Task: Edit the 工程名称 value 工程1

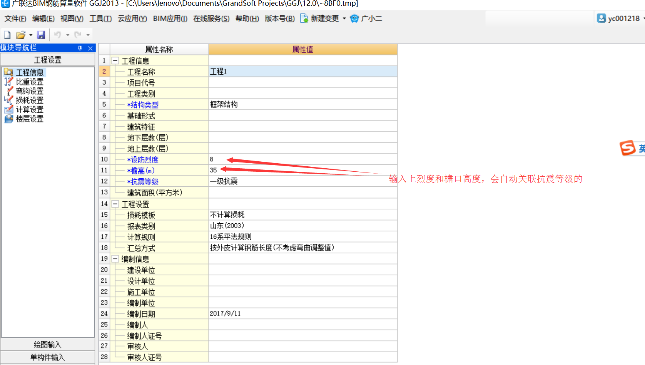Action: (x=303, y=71)
